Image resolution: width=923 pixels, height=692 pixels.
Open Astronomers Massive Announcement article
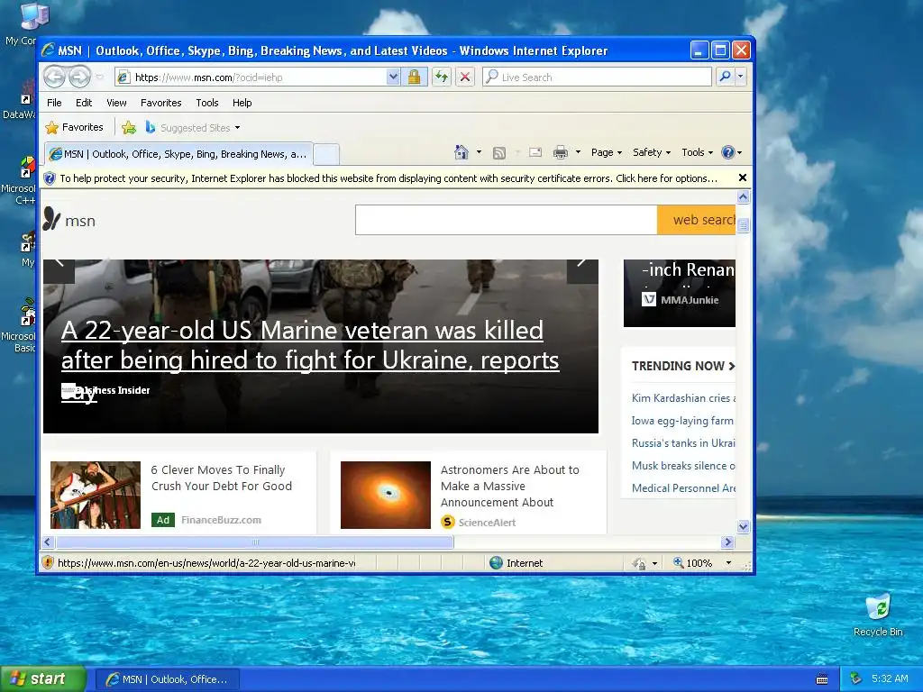tap(510, 486)
